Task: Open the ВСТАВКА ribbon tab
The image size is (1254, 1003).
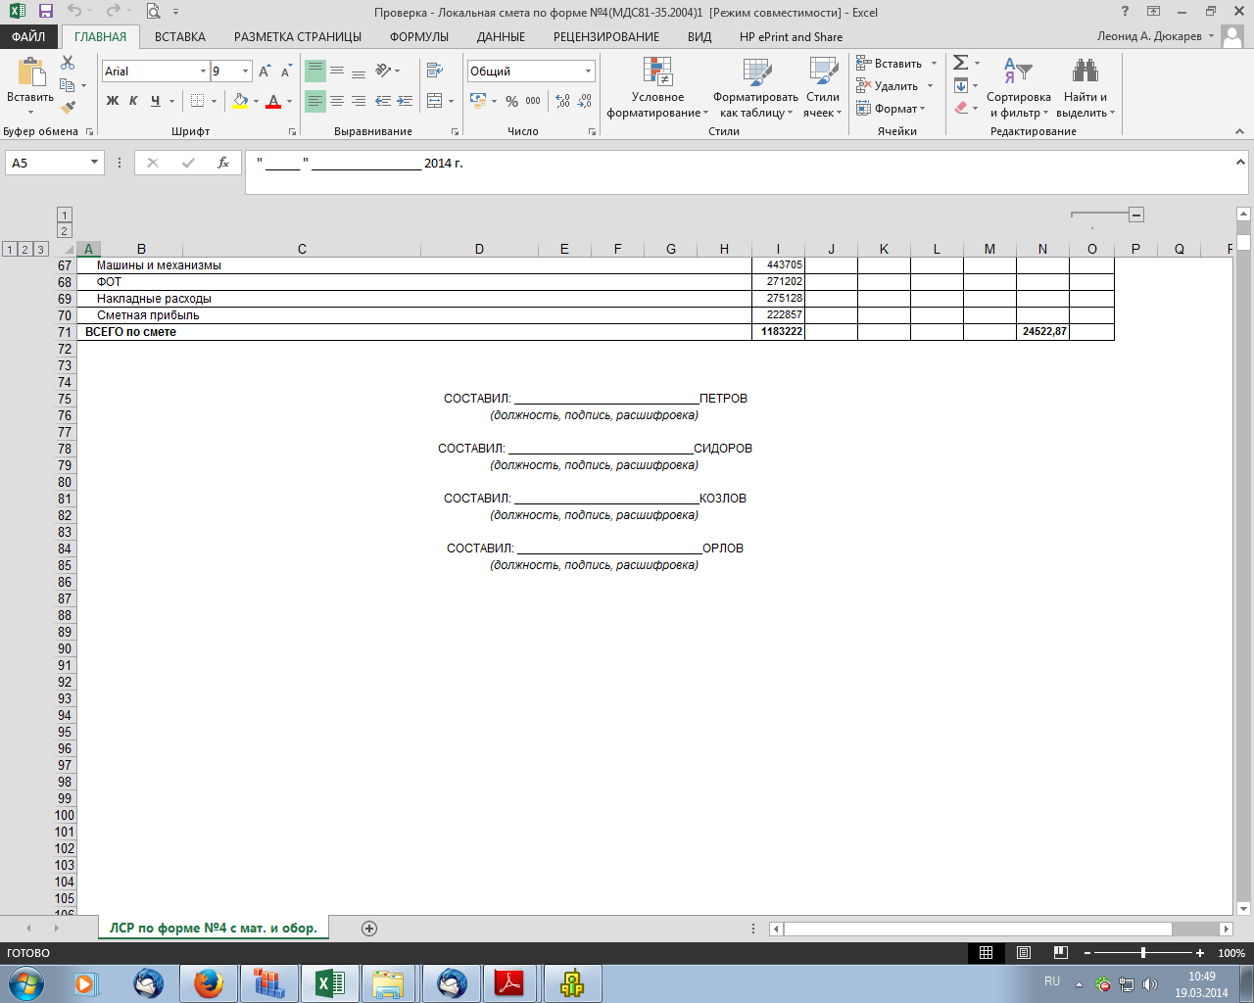Action: point(180,37)
